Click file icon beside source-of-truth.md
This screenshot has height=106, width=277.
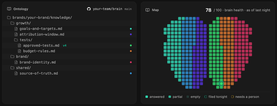16,73
